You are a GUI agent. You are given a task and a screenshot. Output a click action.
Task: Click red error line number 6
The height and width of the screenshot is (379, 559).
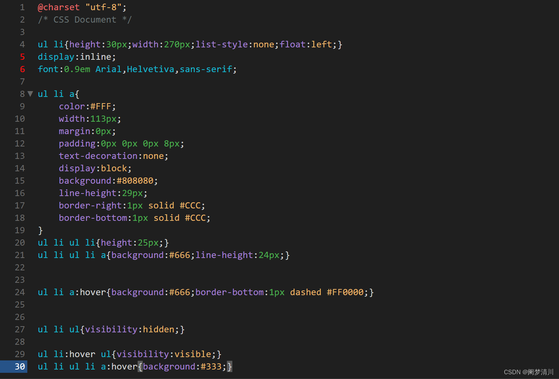[x=23, y=69]
